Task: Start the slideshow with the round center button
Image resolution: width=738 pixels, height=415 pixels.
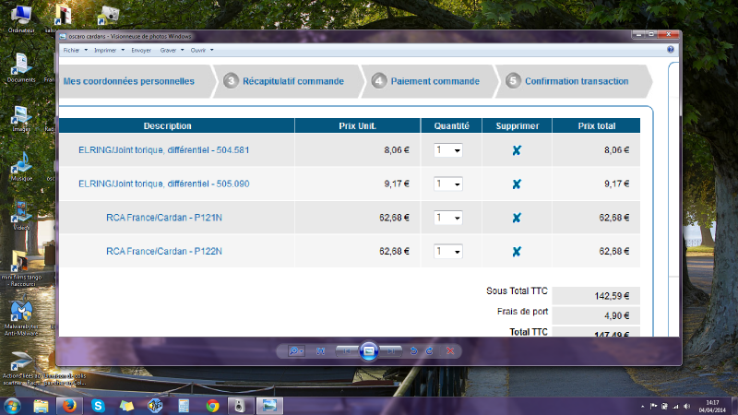Action: click(369, 351)
